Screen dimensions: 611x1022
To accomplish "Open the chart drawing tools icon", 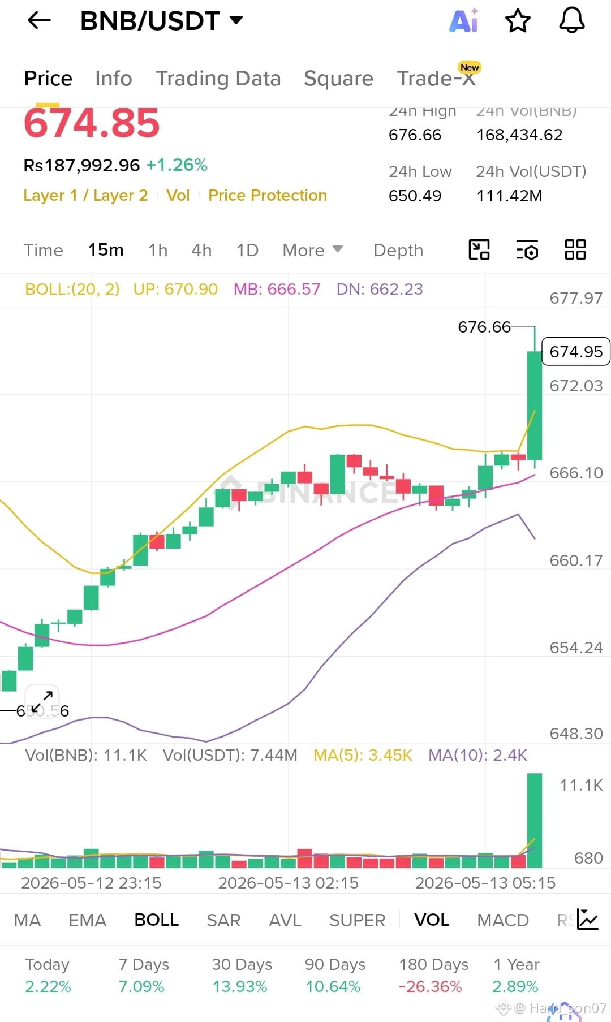I will (479, 249).
